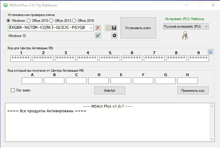Select the Office 2013 radio button
The image size is (220, 148).
pos(51,21)
